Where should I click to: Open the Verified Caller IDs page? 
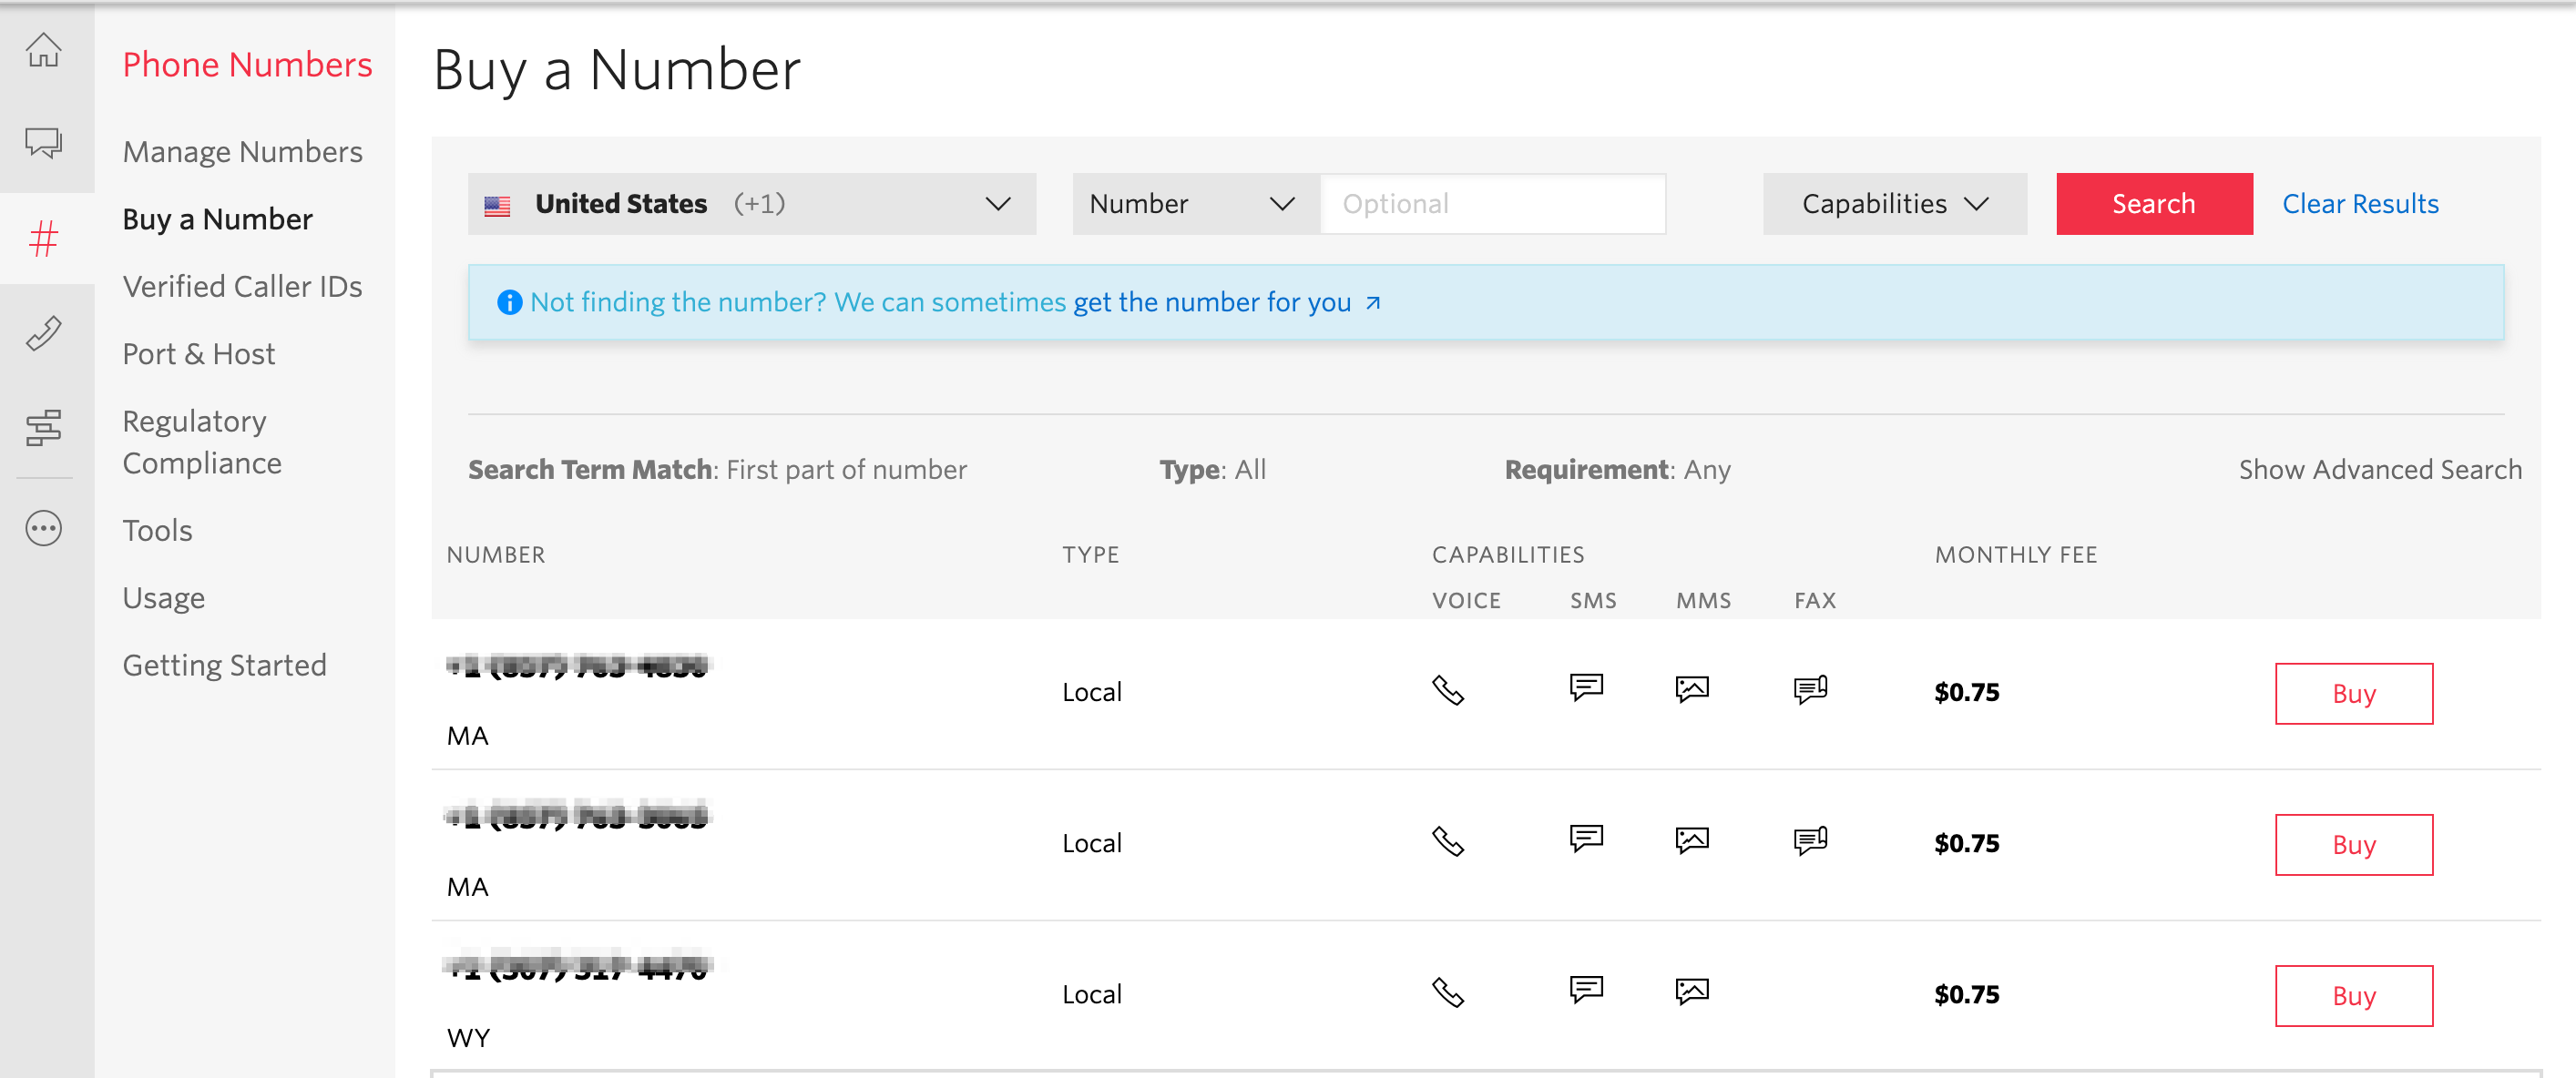243,286
